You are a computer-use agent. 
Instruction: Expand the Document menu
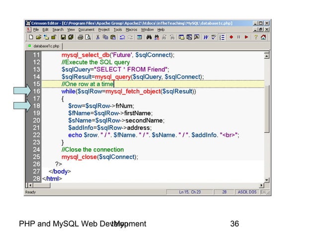[x=86, y=30]
